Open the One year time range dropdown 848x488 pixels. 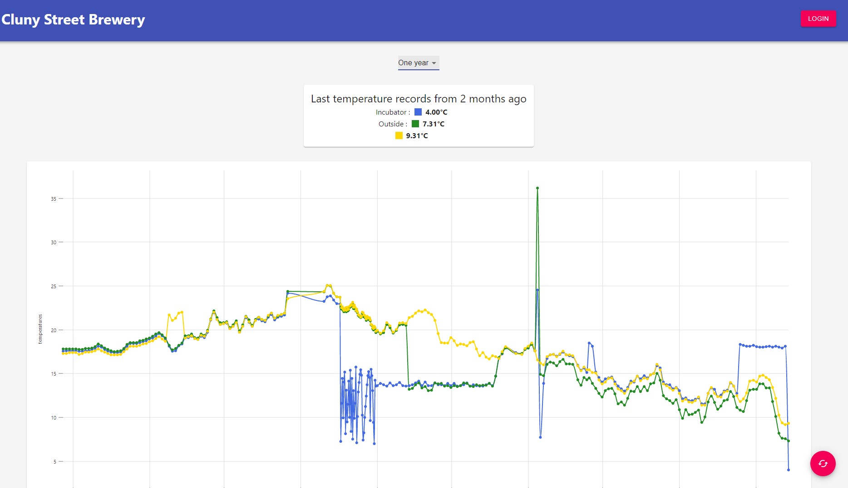418,63
